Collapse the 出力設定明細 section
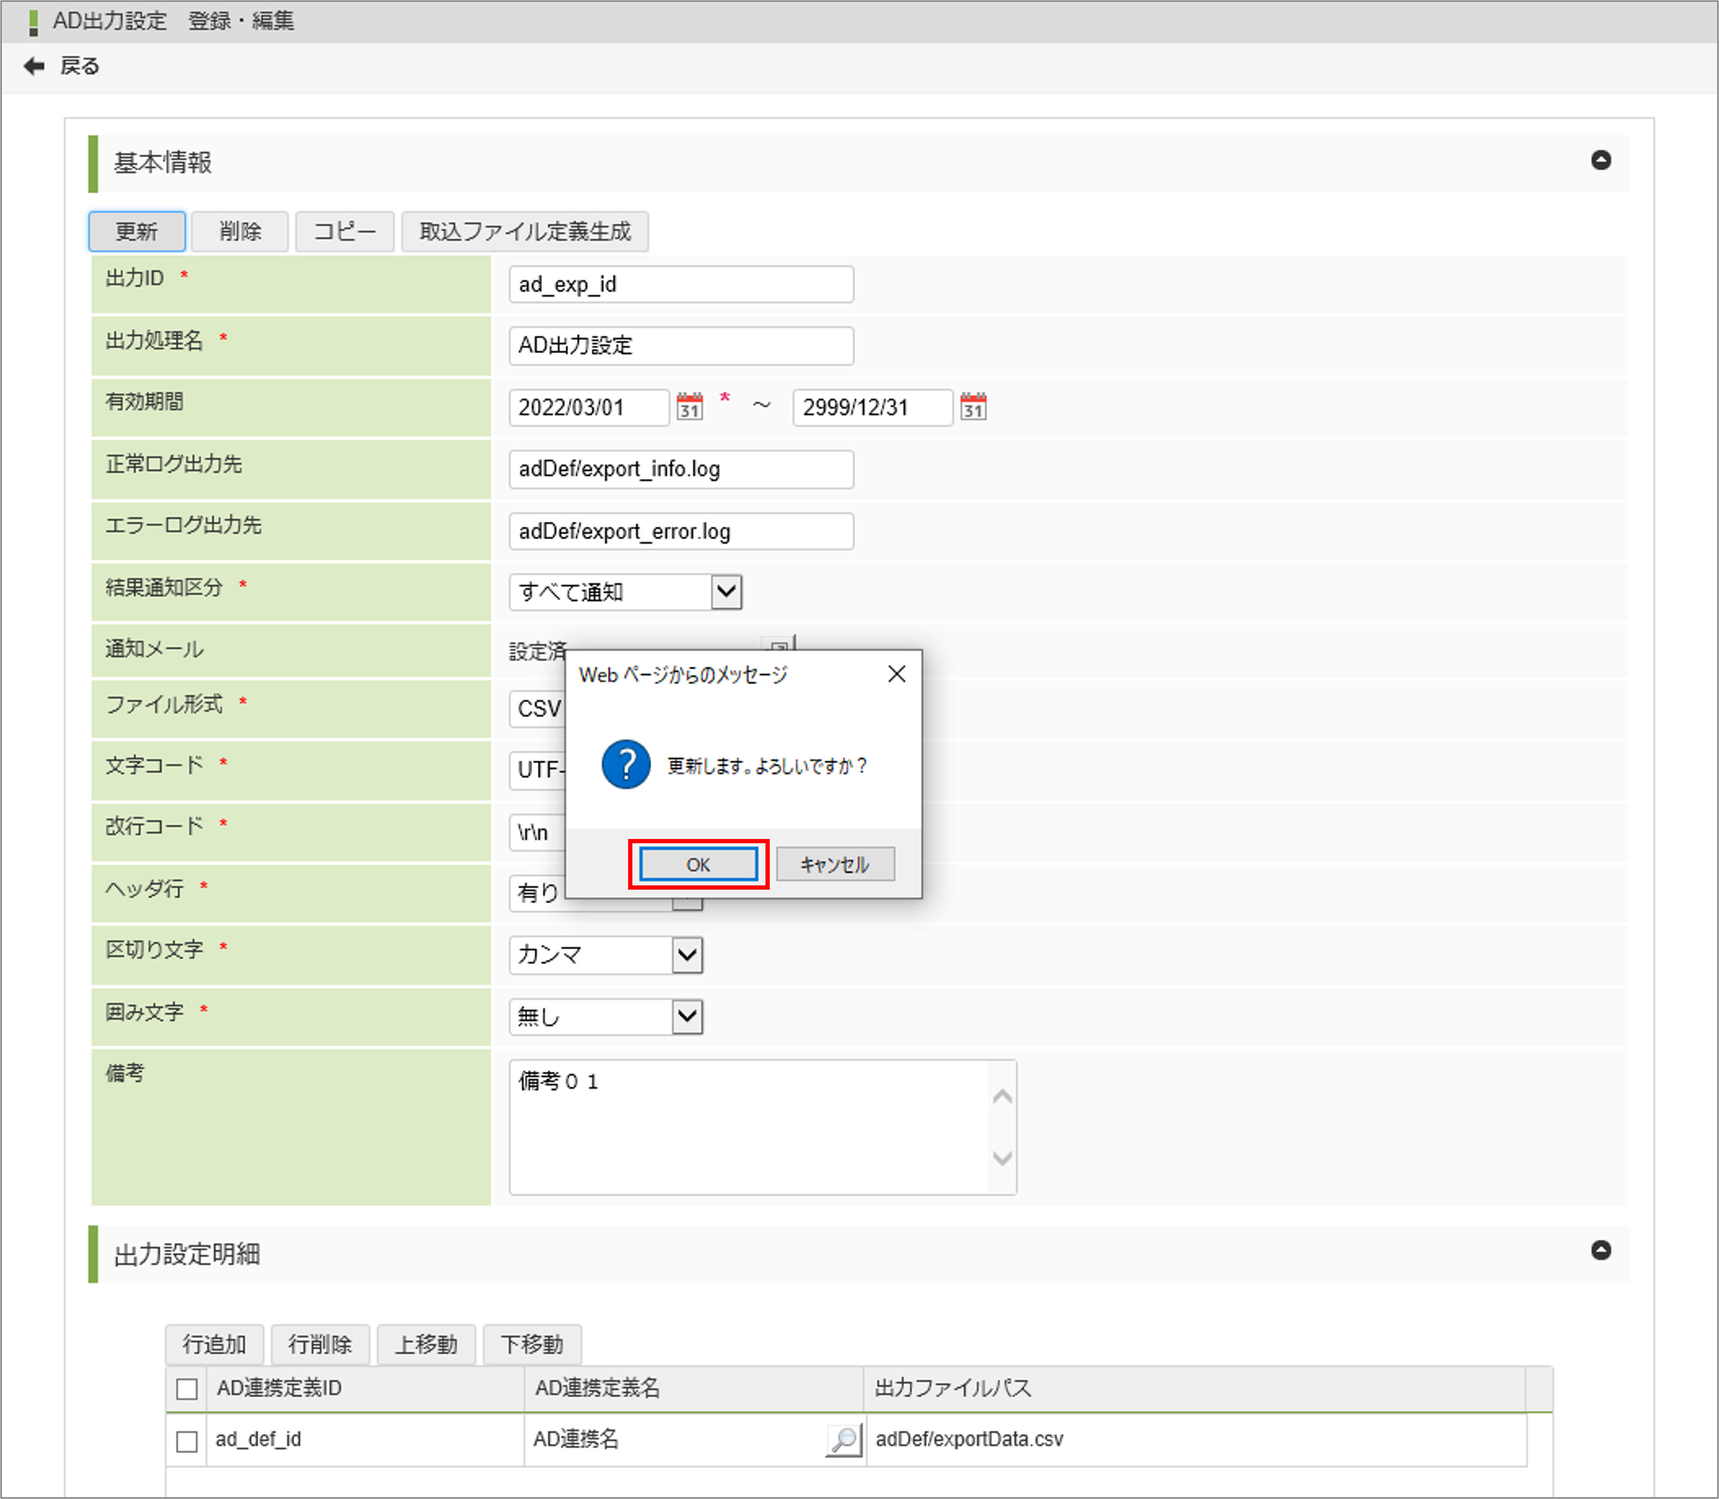Screen dimensions: 1719x1499 point(1600,1250)
